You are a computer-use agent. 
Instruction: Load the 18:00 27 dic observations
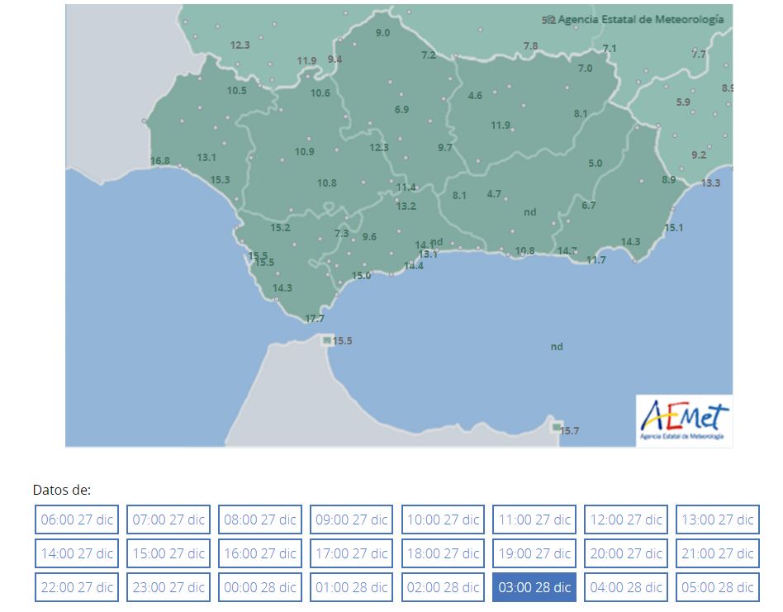point(443,553)
